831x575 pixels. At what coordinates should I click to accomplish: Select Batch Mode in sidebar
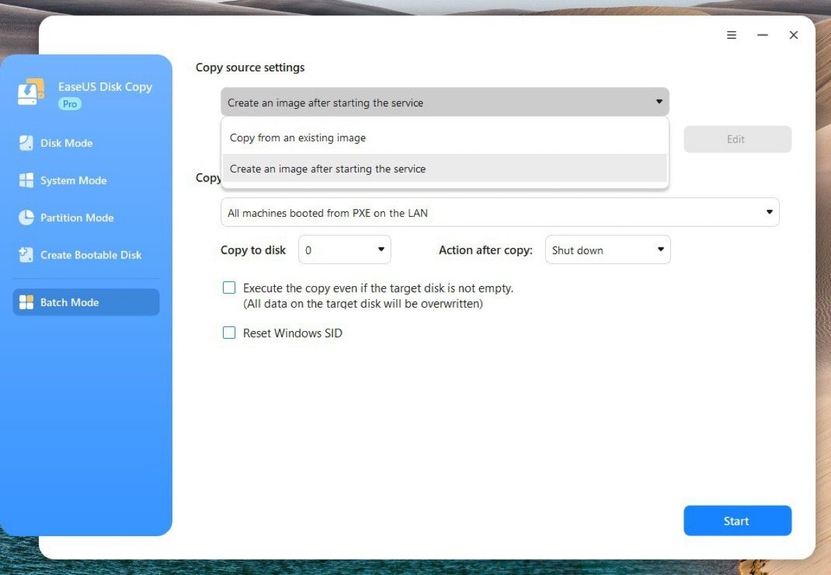tap(86, 302)
